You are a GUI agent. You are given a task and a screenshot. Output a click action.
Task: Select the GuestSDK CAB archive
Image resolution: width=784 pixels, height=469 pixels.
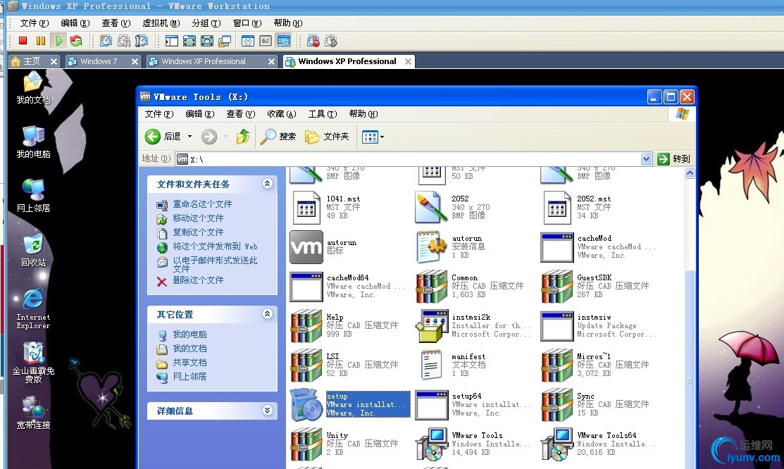[595, 286]
